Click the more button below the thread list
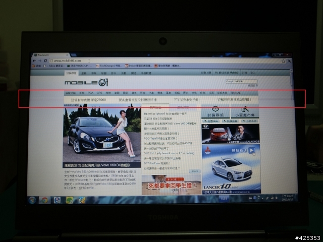 point(195,171)
